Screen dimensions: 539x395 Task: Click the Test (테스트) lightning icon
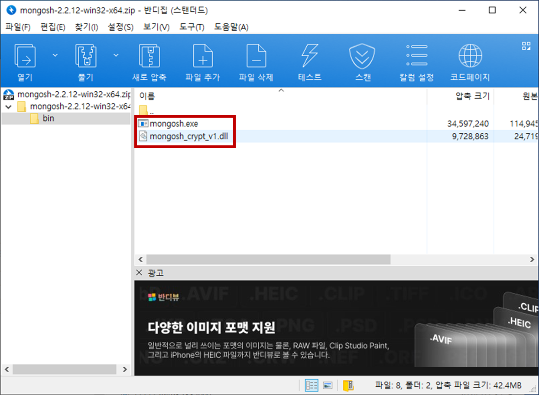[310, 56]
